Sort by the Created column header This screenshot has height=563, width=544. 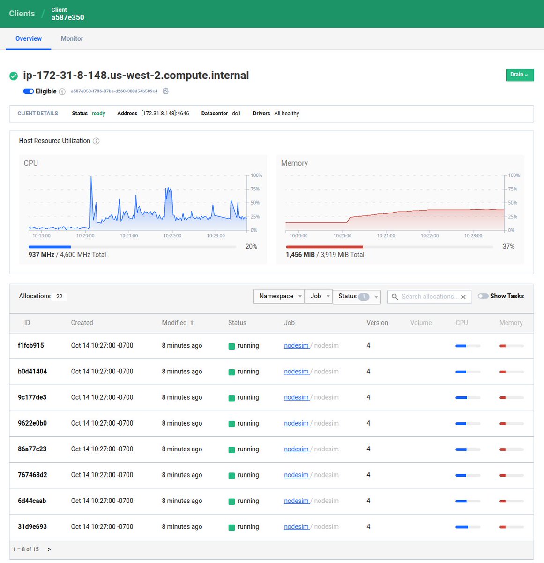(82, 323)
